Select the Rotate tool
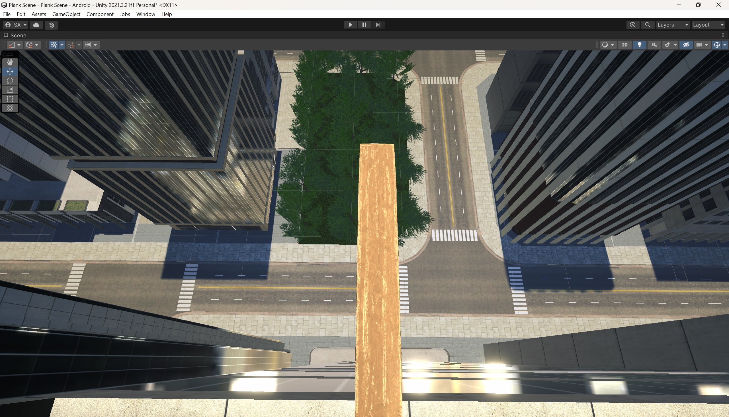Screen dimensions: 729x417 tap(10, 81)
